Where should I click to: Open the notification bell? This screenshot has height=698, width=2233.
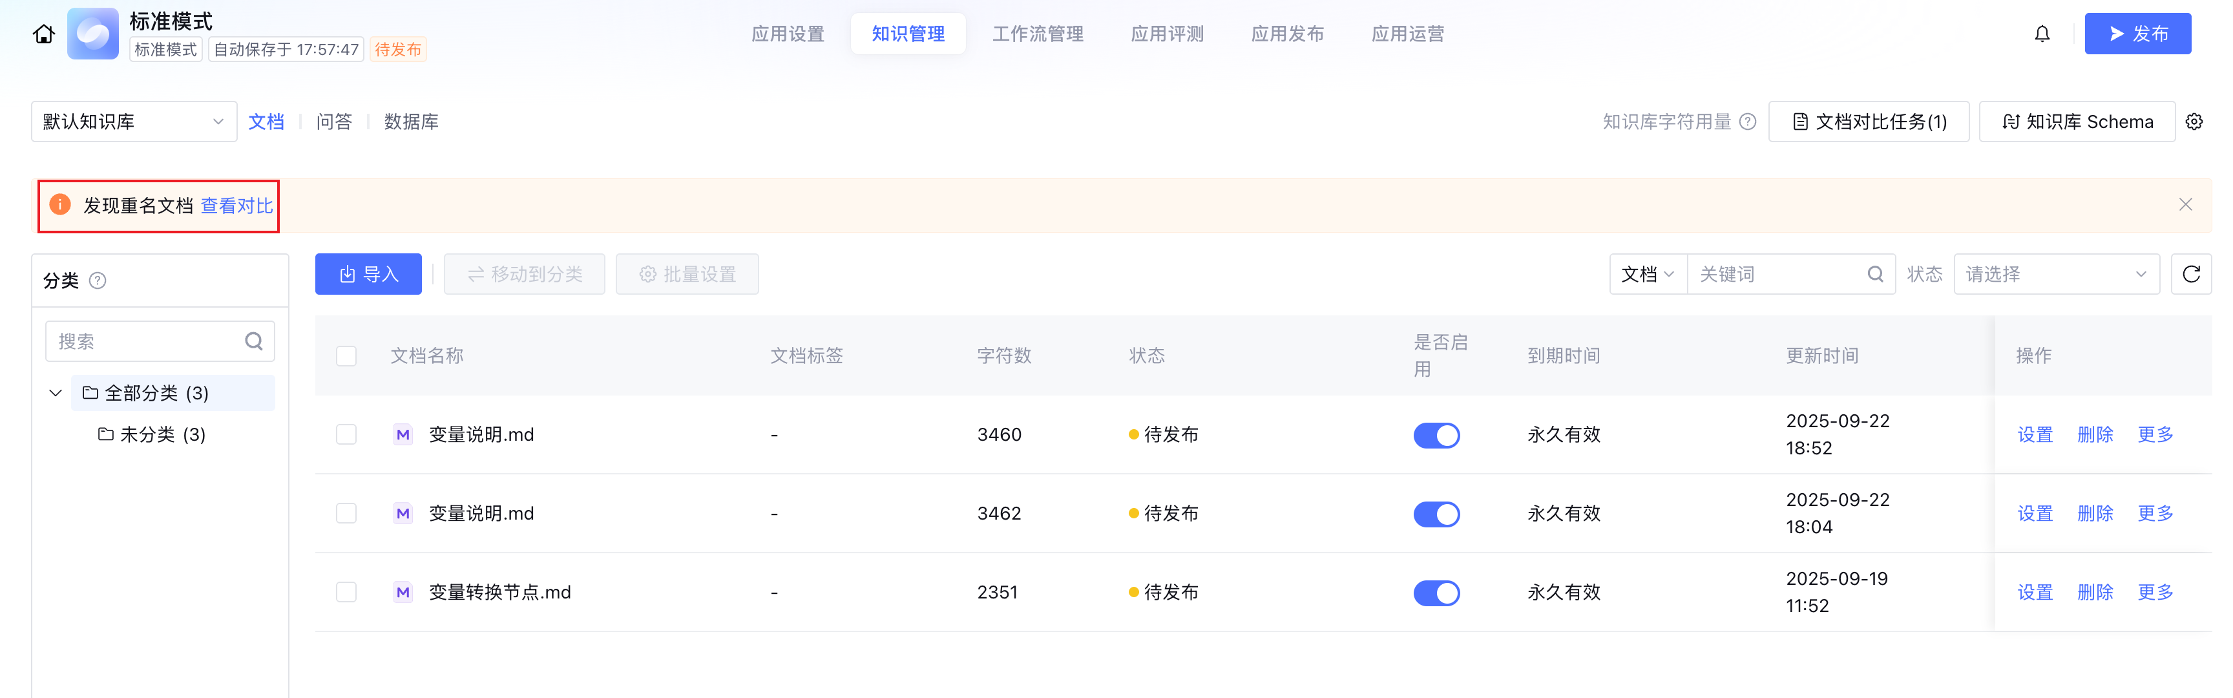(2042, 34)
